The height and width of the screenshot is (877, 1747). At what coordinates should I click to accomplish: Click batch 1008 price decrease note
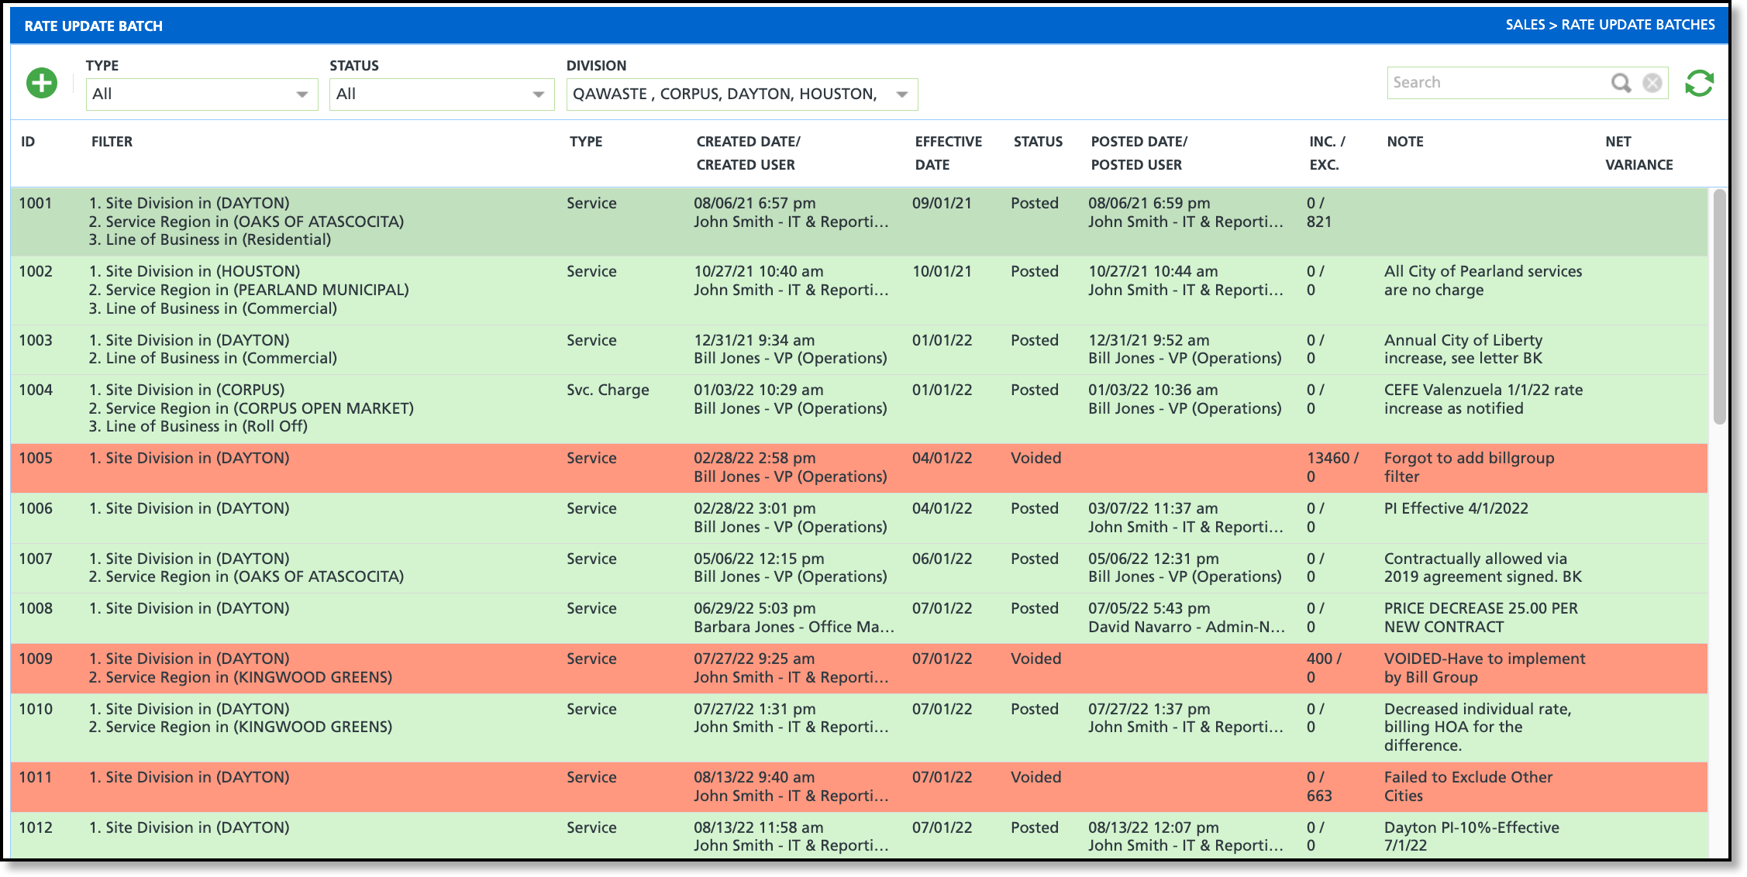click(x=1480, y=617)
